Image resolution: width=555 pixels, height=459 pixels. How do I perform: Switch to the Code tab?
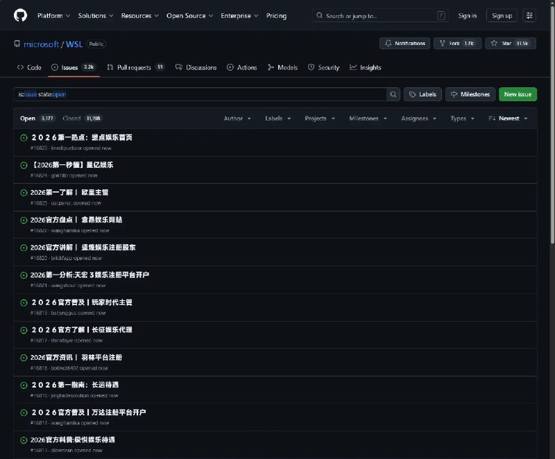(29, 67)
